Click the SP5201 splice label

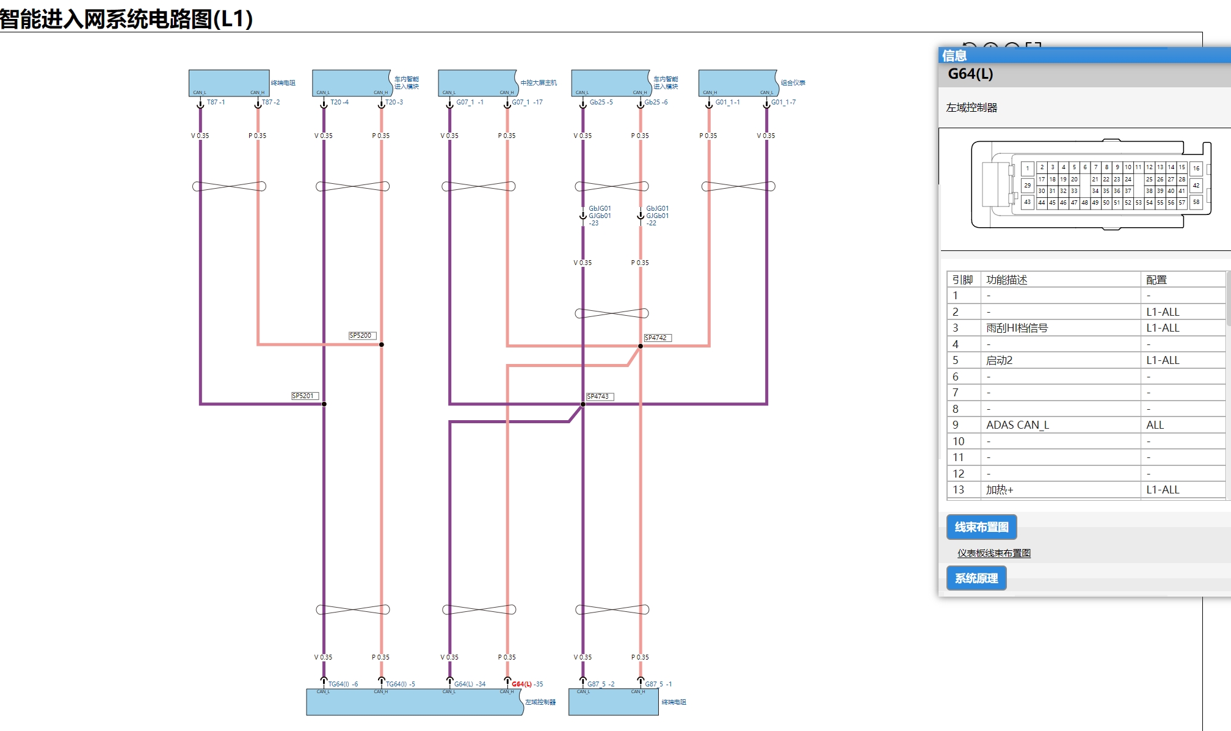[x=304, y=396]
